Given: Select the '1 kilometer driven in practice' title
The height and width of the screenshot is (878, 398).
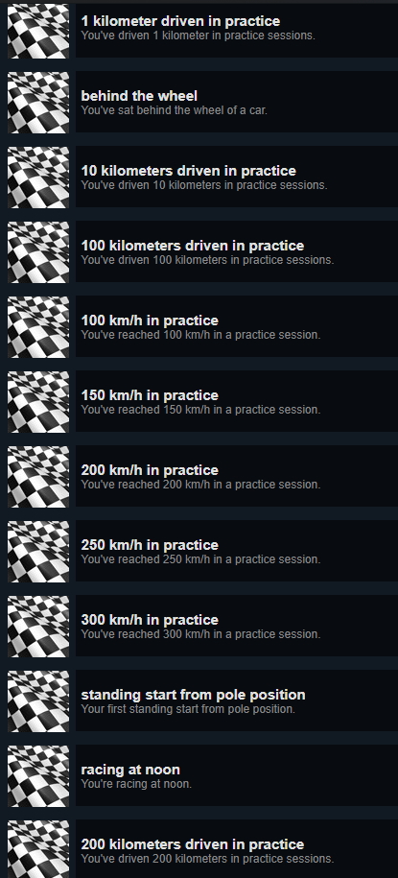Looking at the screenshot, I should point(181,21).
